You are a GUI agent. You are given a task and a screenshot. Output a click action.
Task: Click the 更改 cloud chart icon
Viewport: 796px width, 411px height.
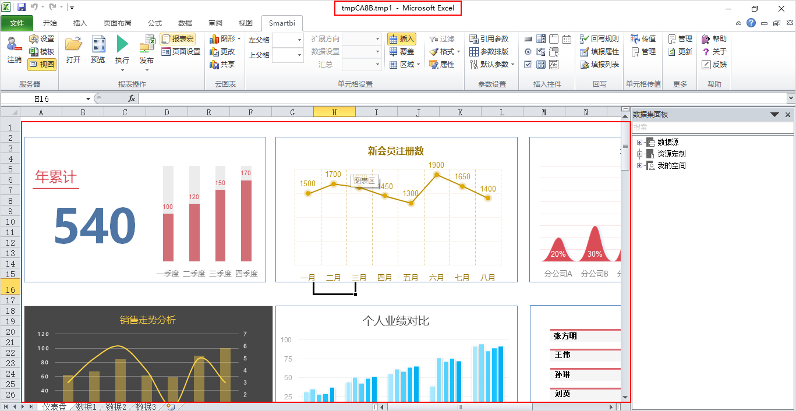(x=214, y=51)
